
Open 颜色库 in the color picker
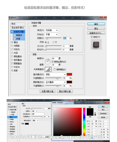click(103, 117)
